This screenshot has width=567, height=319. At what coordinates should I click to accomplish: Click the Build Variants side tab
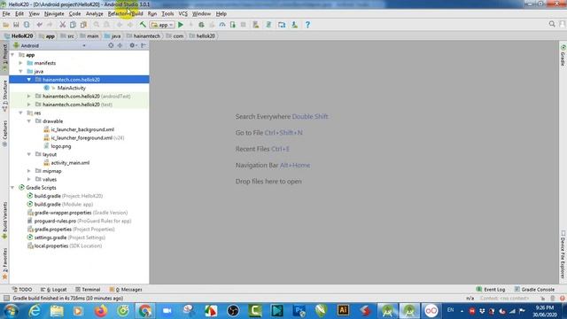click(x=4, y=221)
